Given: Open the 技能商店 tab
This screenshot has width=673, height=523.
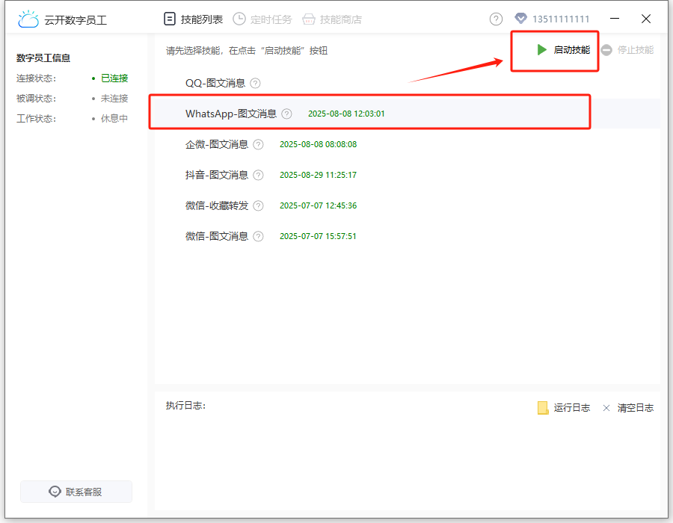Looking at the screenshot, I should coord(332,19).
